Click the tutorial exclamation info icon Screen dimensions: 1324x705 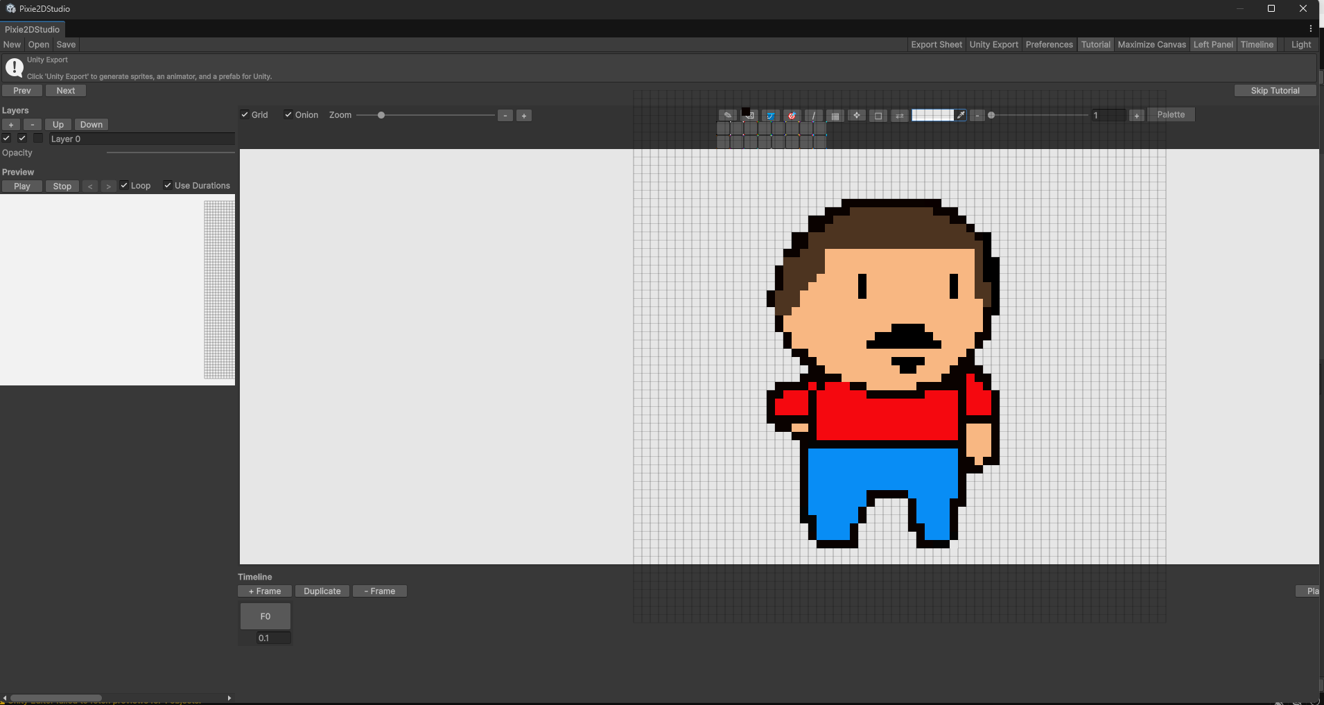coord(14,67)
